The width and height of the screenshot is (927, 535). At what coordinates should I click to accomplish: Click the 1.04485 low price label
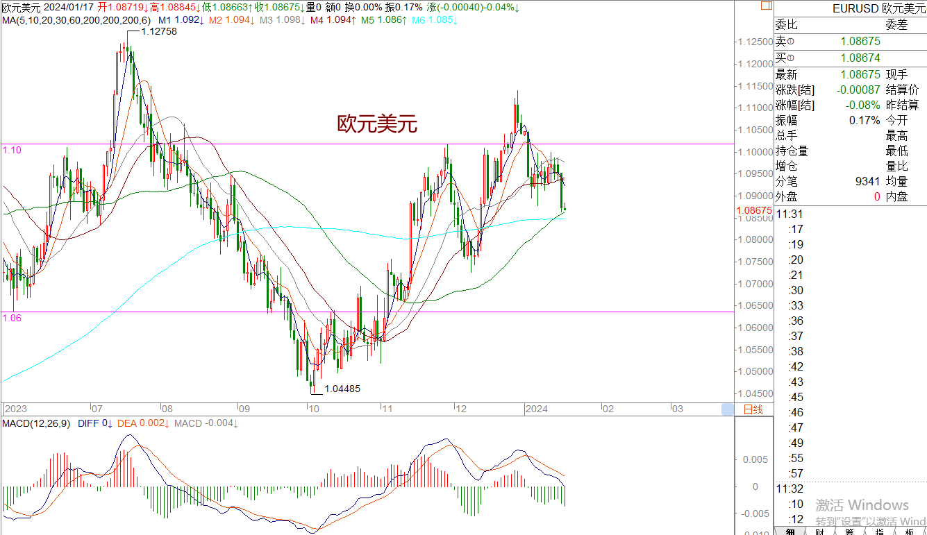(x=342, y=389)
